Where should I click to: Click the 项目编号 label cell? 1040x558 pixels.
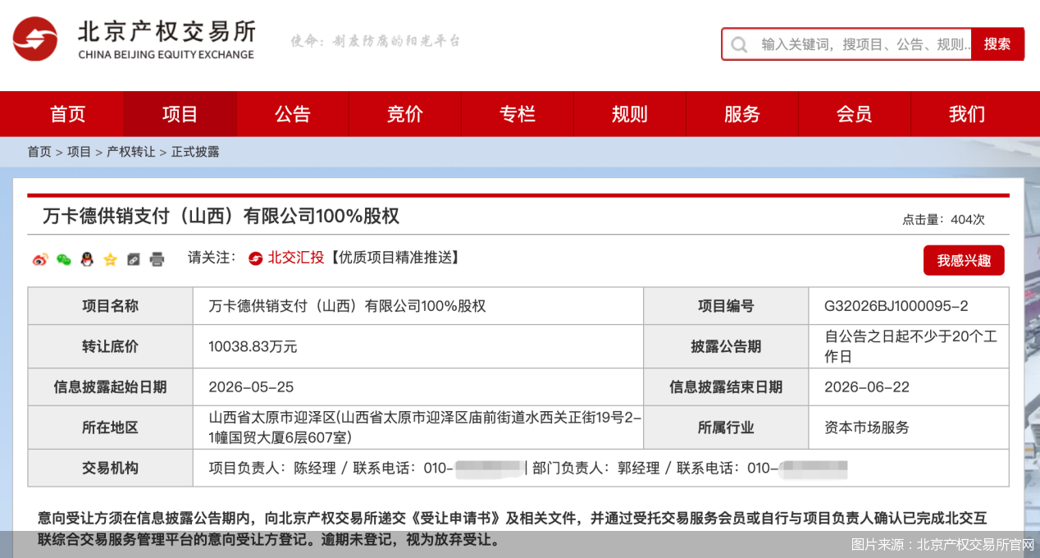click(x=726, y=306)
